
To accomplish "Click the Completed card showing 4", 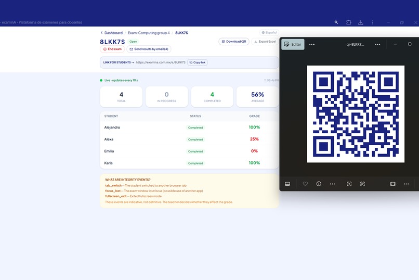I will pos(212,97).
